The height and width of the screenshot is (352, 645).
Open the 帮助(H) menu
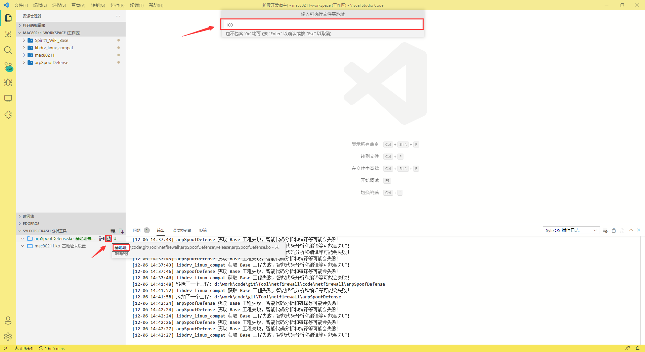(156, 5)
